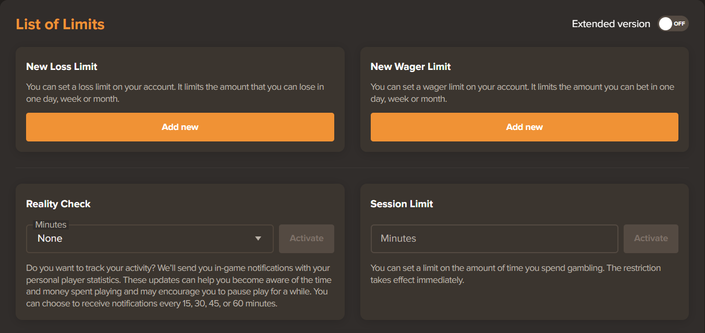The image size is (705, 333).
Task: Click the Session Limit panel heading
Action: 402,204
